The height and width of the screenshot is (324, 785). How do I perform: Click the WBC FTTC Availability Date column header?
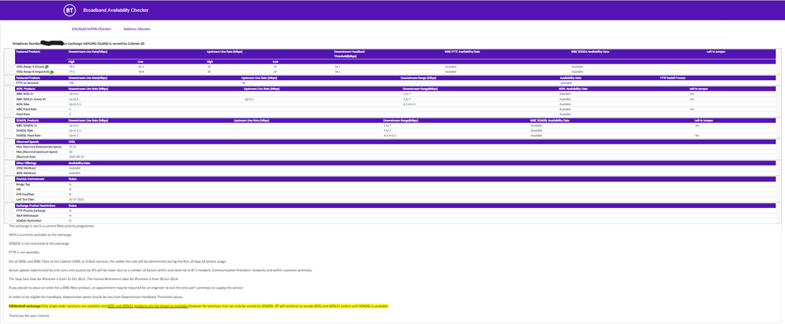[463, 52]
